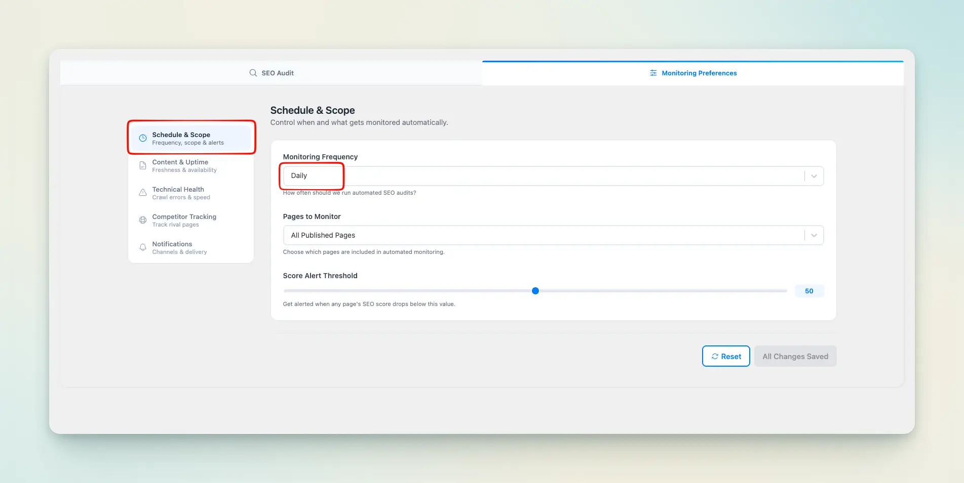Click the sliders icon beside Monitoring Preferences
Screen dimensions: 964x483
653,73
